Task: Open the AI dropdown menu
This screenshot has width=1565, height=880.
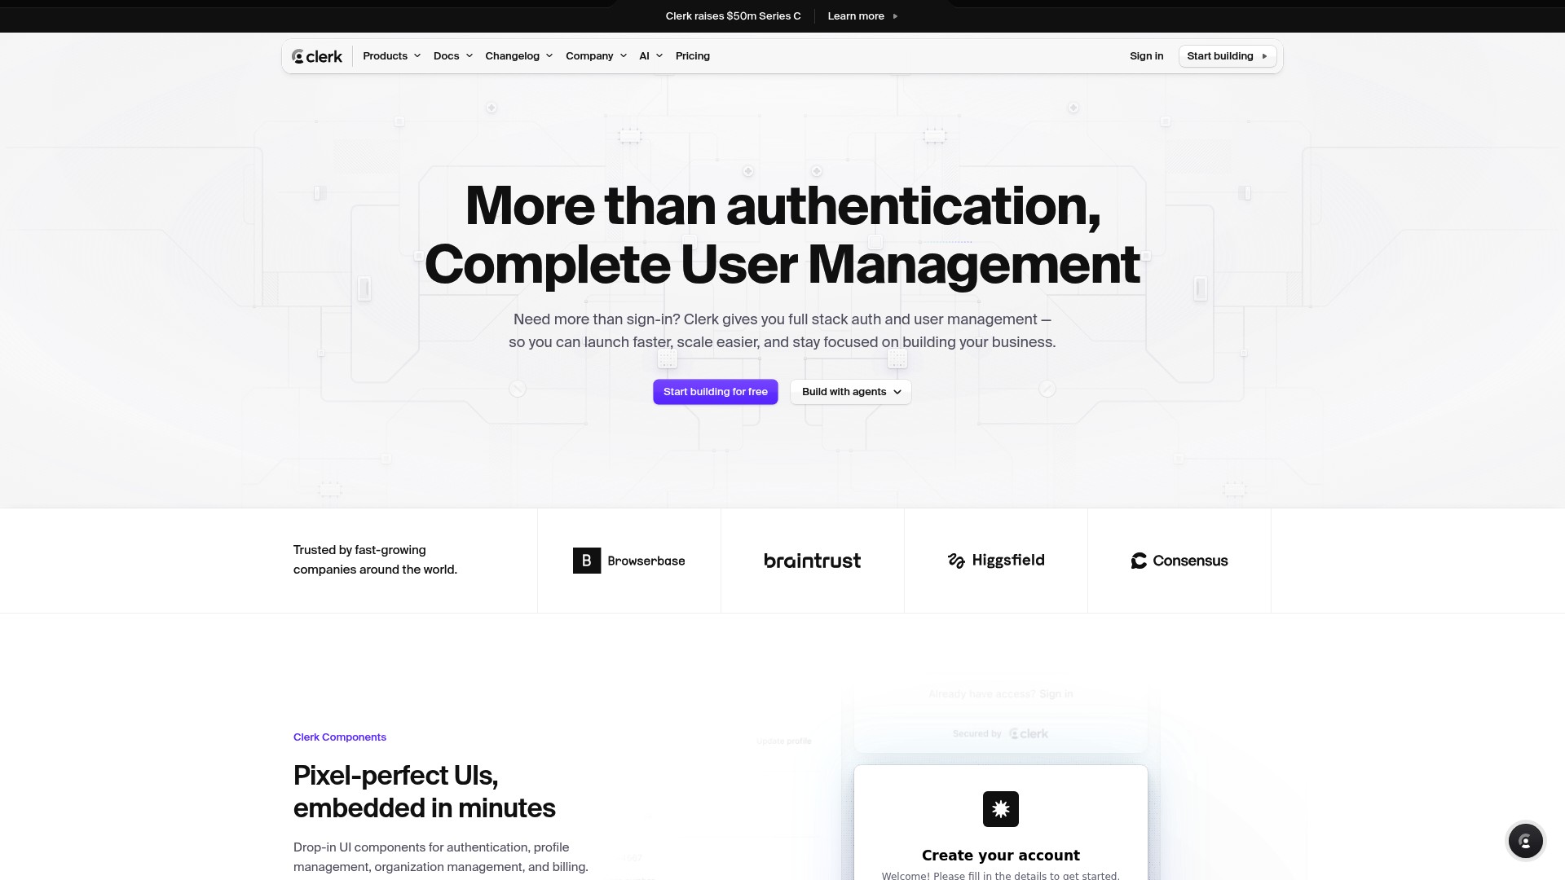Action: coord(650,56)
